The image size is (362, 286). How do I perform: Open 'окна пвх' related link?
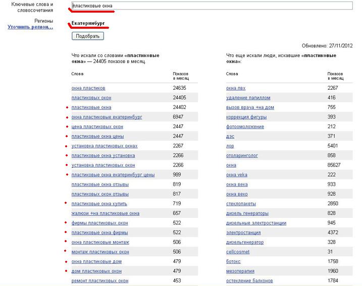pyautogui.click(x=236, y=88)
